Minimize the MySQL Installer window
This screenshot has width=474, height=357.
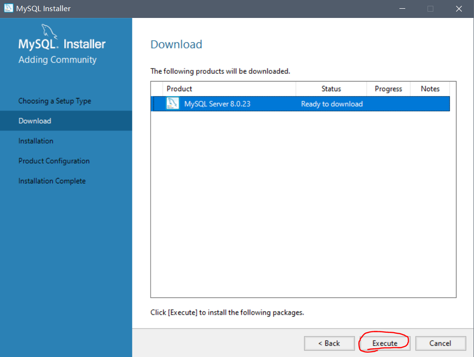pos(402,8)
